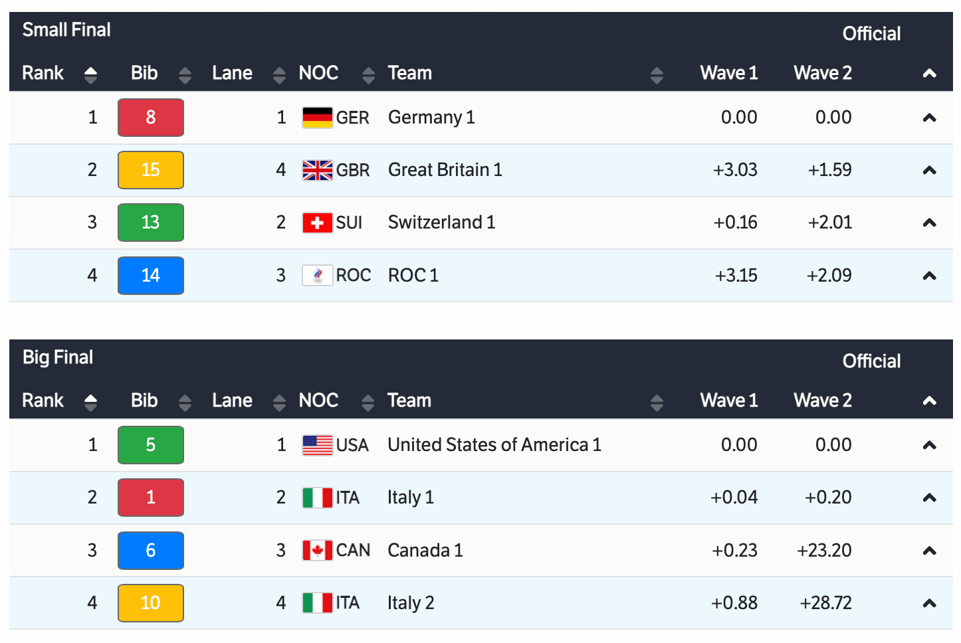Collapse all Small Final rows in header
This screenshot has width=961, height=643.
[929, 73]
